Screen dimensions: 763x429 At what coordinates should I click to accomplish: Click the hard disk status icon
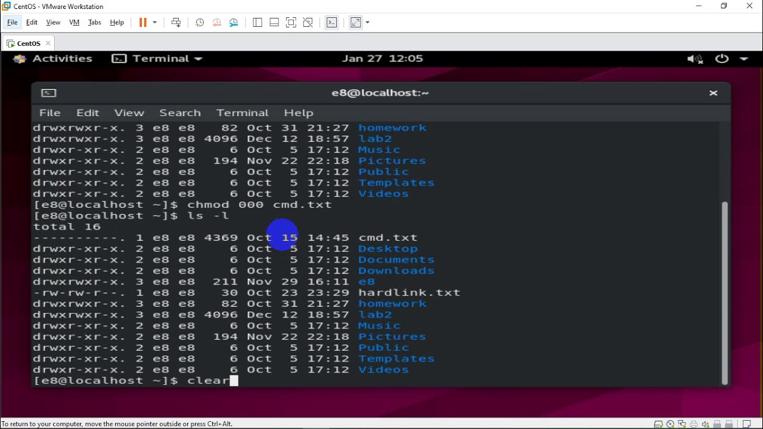point(658,424)
